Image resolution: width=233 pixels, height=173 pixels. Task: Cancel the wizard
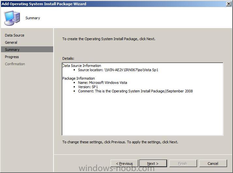(213, 164)
